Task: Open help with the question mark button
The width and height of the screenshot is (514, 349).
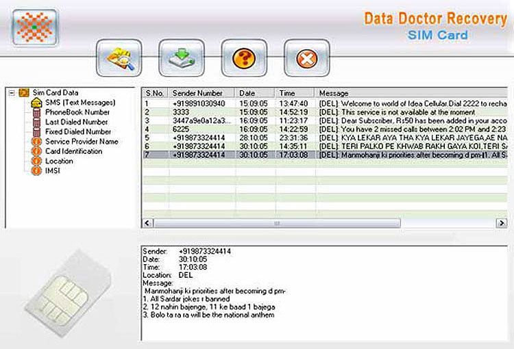Action: coord(244,58)
